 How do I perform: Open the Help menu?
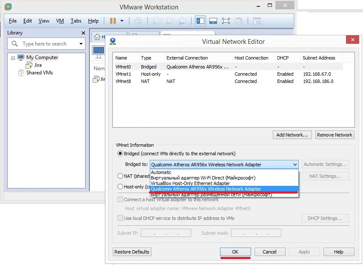[93, 21]
